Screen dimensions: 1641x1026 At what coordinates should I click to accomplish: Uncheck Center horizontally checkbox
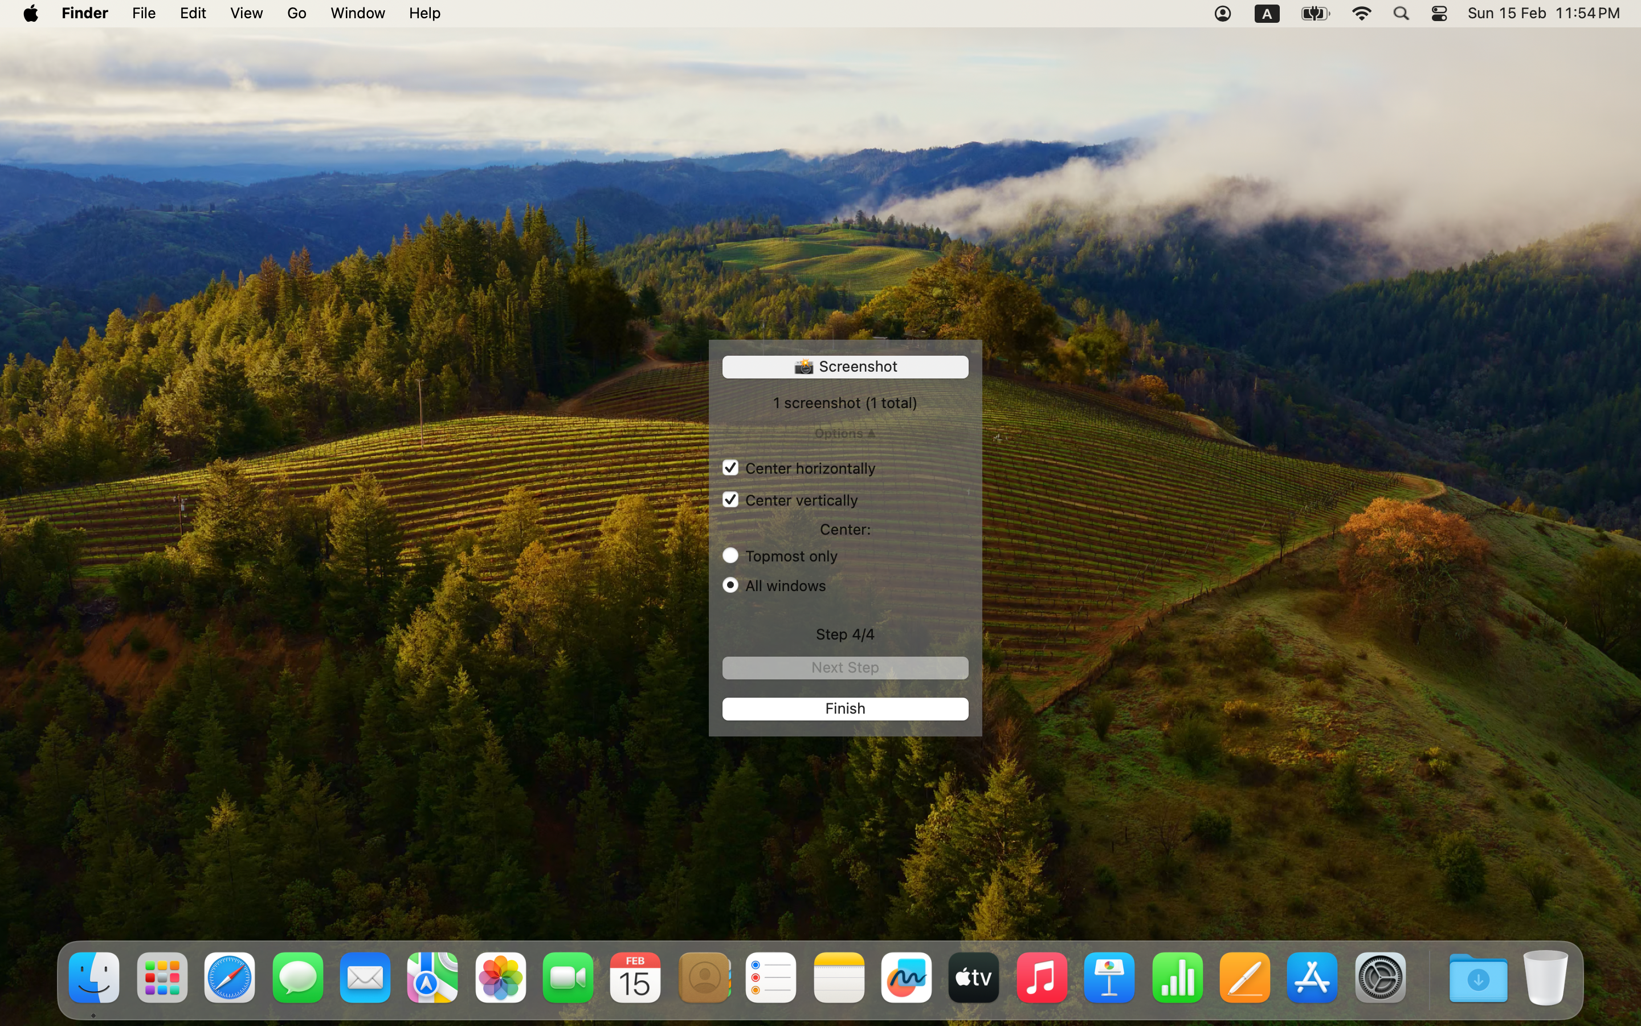pyautogui.click(x=730, y=467)
